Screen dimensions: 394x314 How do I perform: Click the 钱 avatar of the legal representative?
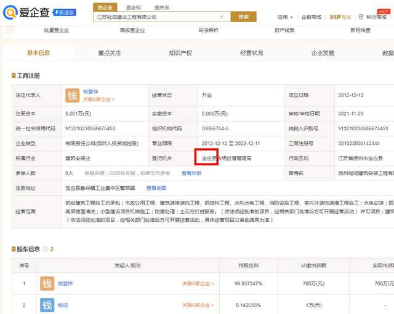point(73,95)
